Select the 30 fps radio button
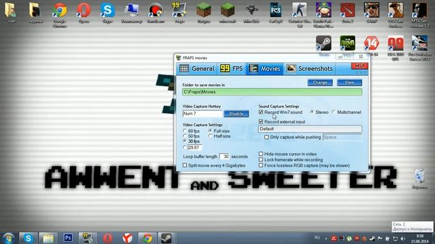Viewport: 435px width, 244px height. (185, 141)
